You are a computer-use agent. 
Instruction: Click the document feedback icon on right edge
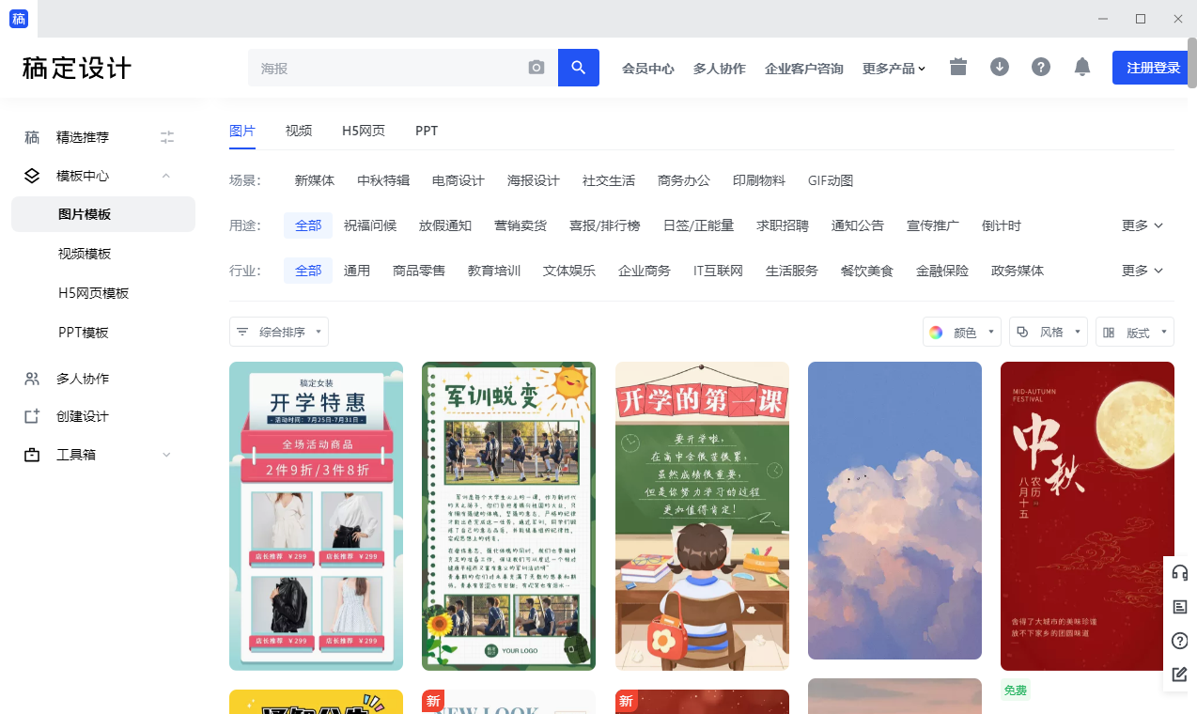point(1178,606)
